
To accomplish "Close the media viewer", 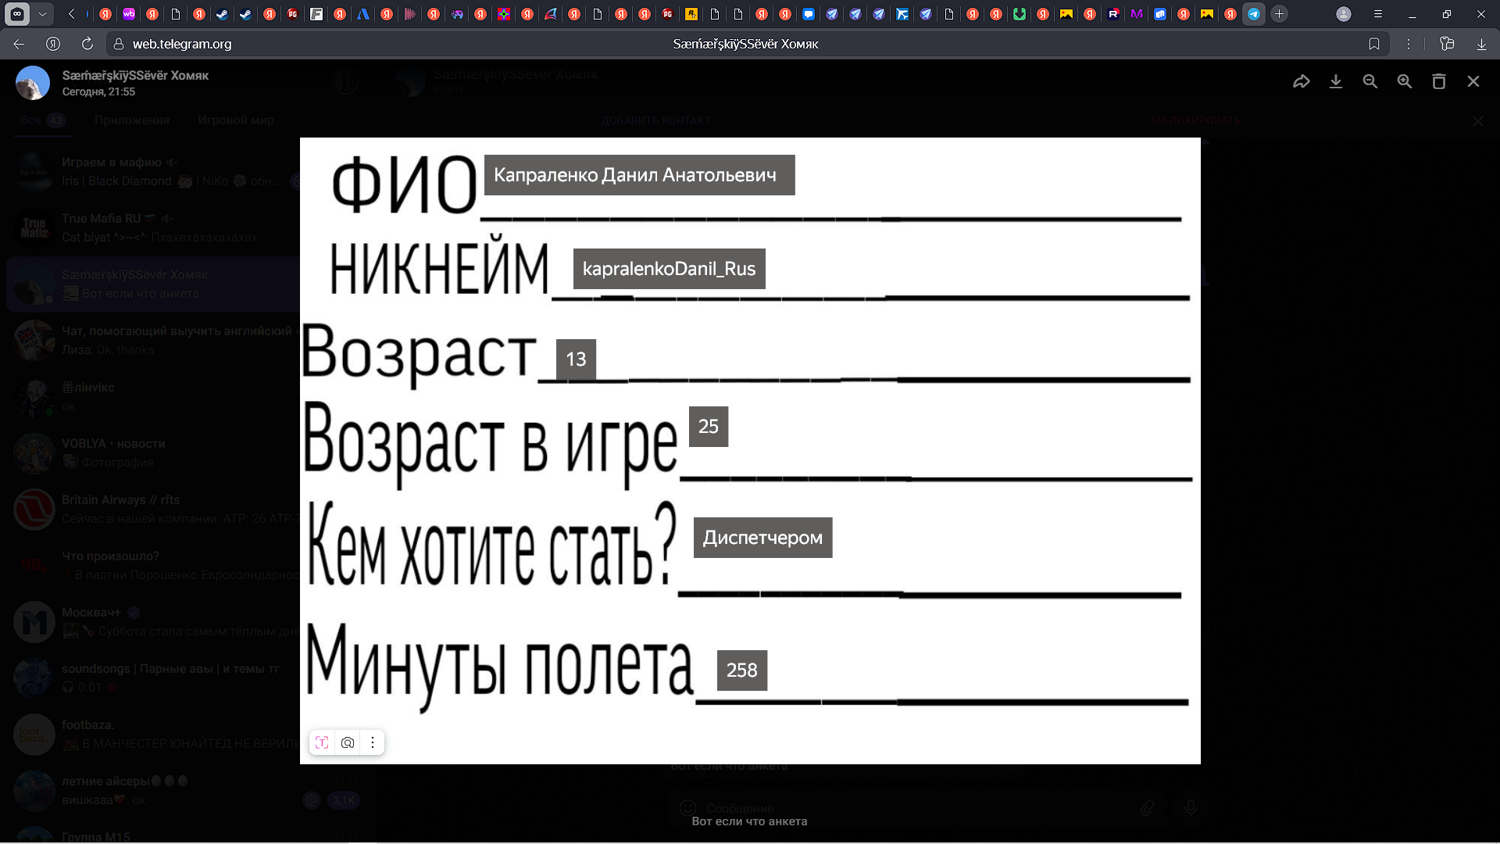I will tap(1473, 81).
